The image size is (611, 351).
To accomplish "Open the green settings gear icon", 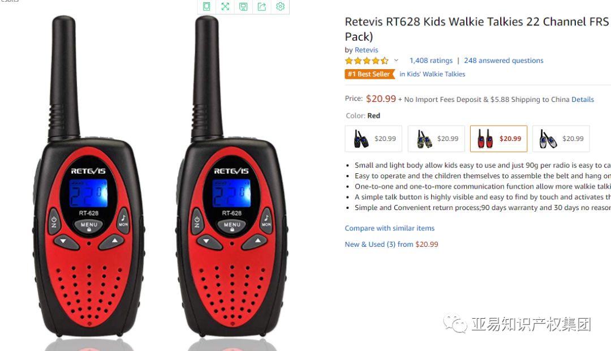I will click(280, 6).
